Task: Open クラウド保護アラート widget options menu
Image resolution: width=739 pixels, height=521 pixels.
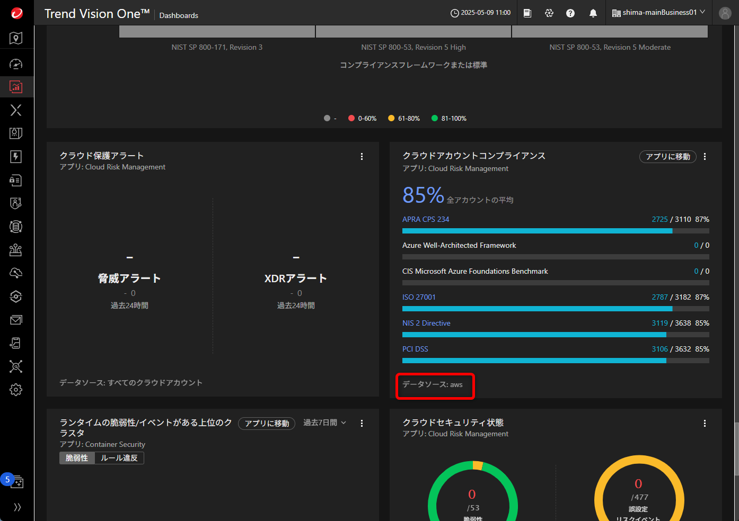Action: click(362, 157)
